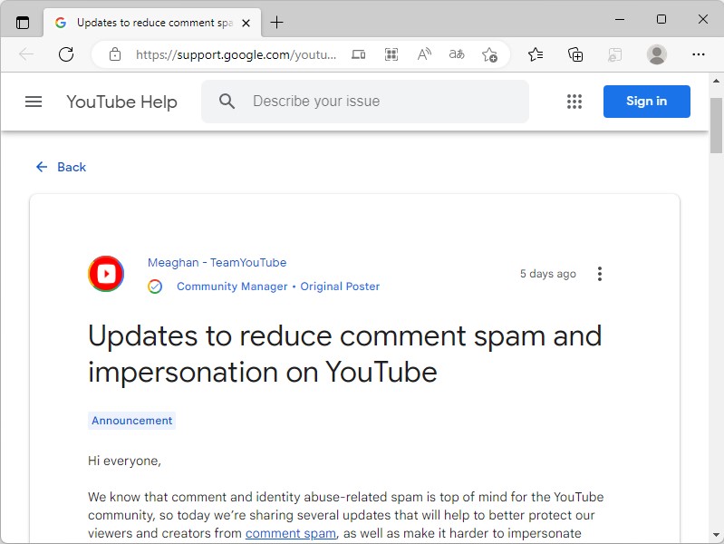Click the Announcement tag
Viewport: 724px width, 544px height.
[131, 421]
